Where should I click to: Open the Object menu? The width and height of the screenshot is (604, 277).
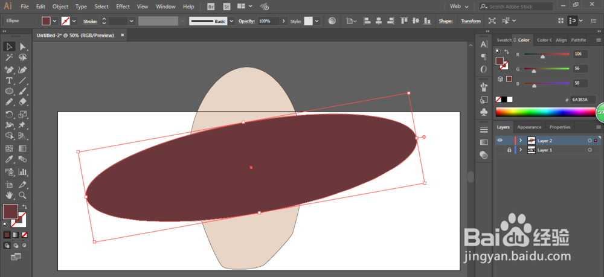click(x=60, y=7)
